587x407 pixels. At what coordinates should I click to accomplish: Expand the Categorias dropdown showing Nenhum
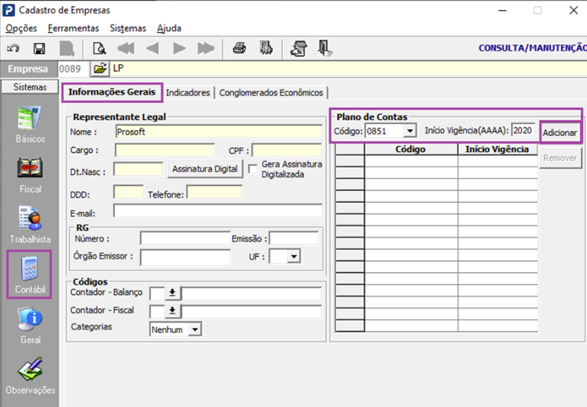(x=194, y=329)
